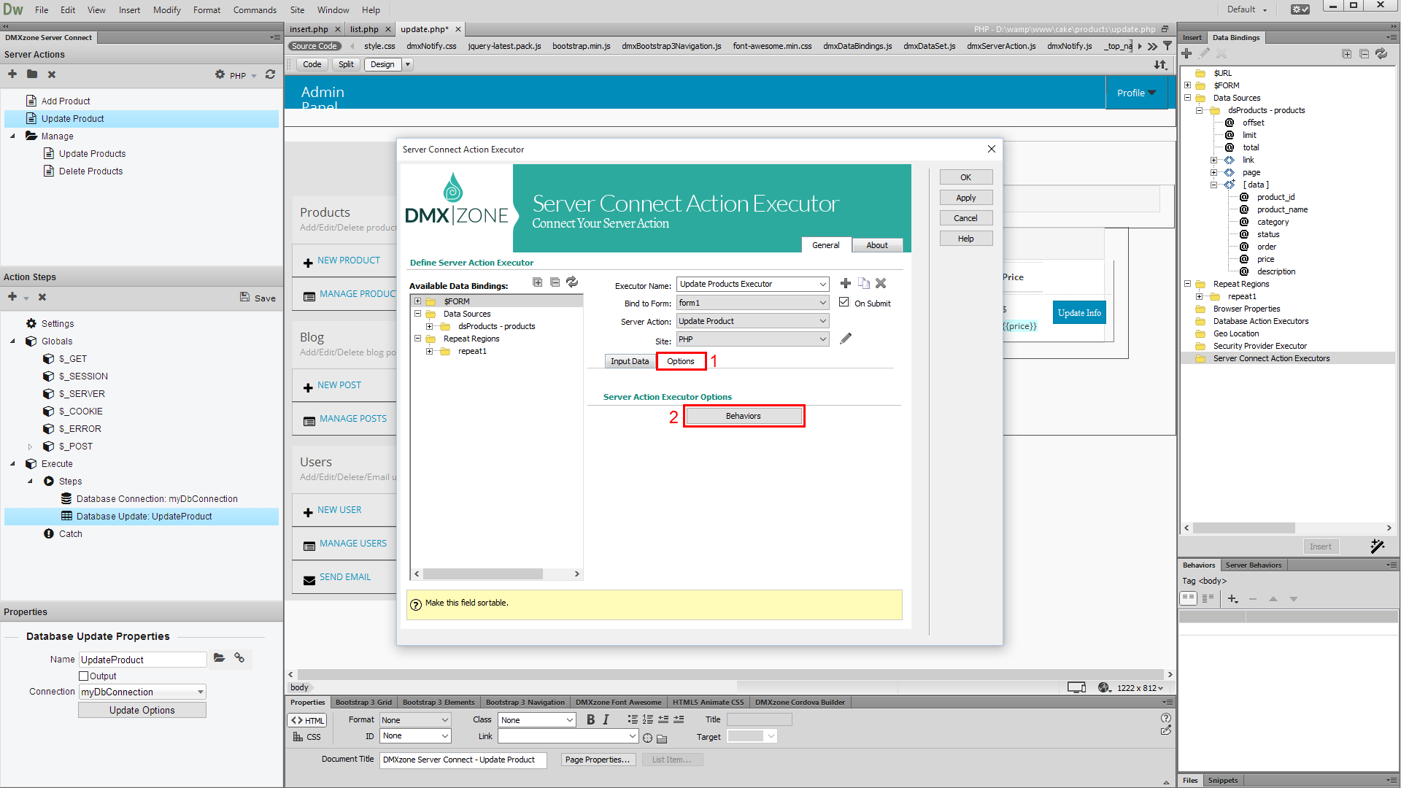Confirm dialog with OK button
The image size is (1401, 788).
966,177
